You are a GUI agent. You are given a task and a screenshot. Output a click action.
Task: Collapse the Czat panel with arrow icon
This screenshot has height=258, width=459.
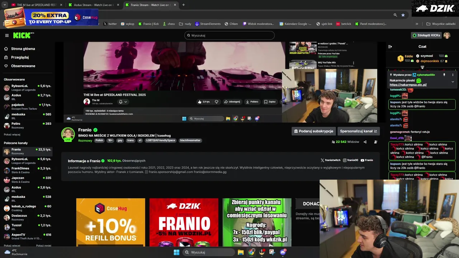point(390,47)
